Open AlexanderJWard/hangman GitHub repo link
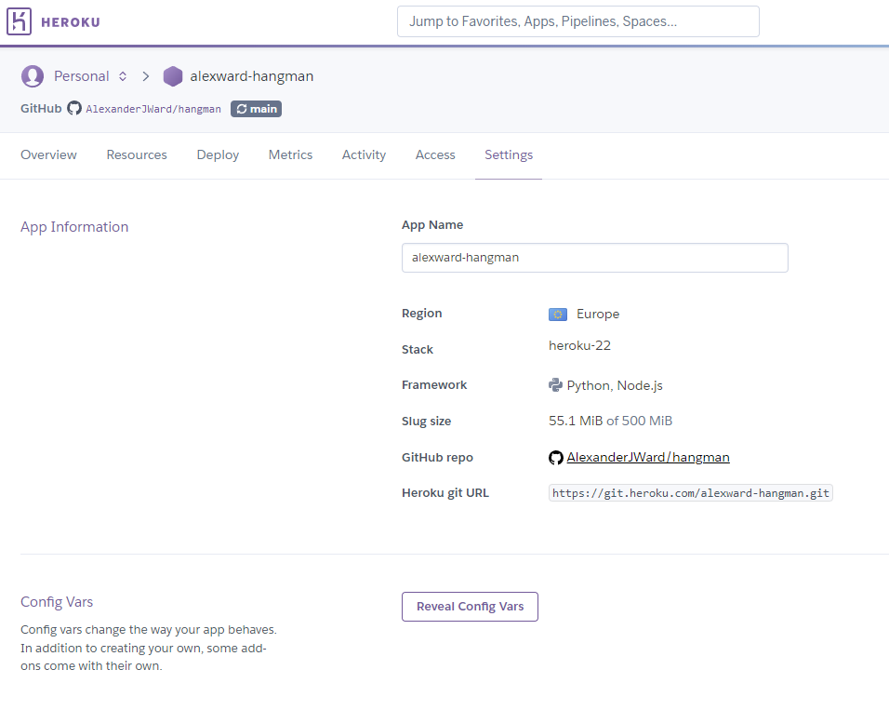The image size is (889, 710). pos(648,458)
